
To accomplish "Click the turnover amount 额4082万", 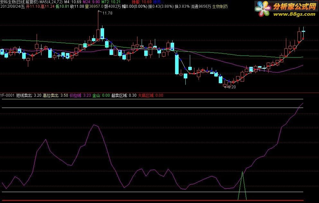I will click(112, 6).
